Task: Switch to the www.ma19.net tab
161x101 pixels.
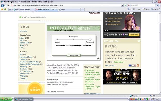Action: 24,10
